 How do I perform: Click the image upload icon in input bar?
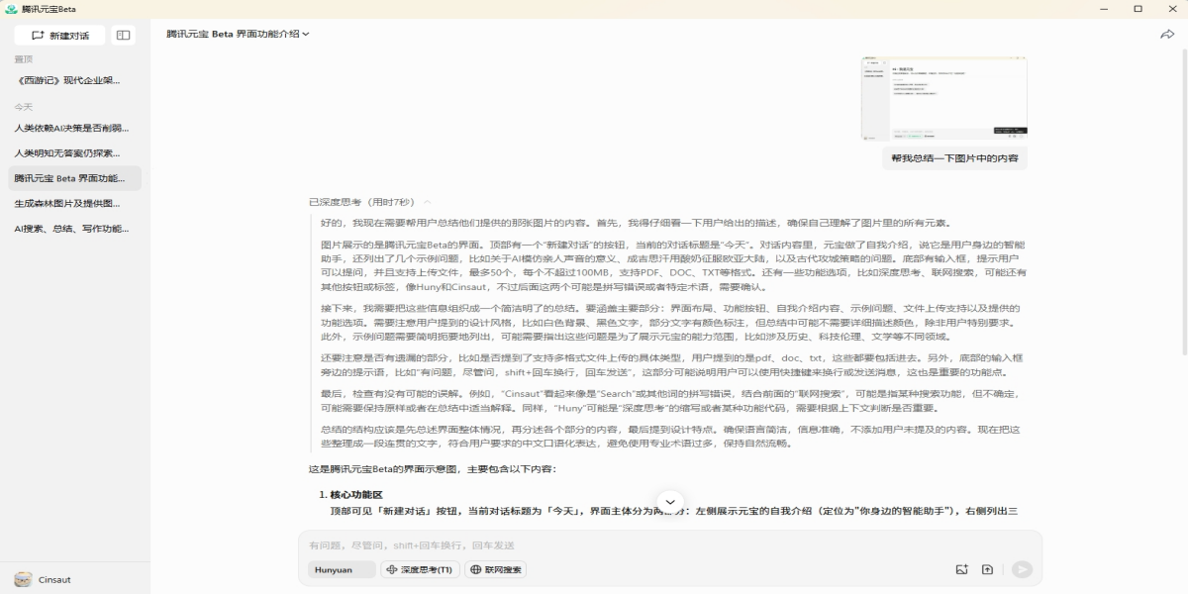(x=960, y=569)
